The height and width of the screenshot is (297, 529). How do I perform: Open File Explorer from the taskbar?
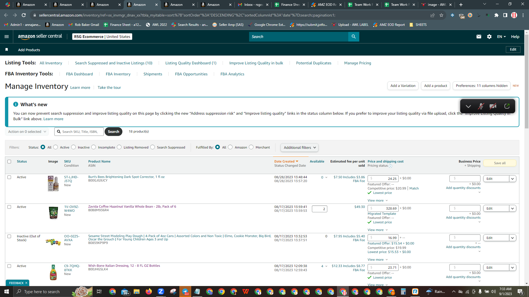point(137,291)
